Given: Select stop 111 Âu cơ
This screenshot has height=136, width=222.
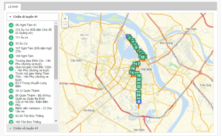Looking at the screenshot, I should coord(22,38).
